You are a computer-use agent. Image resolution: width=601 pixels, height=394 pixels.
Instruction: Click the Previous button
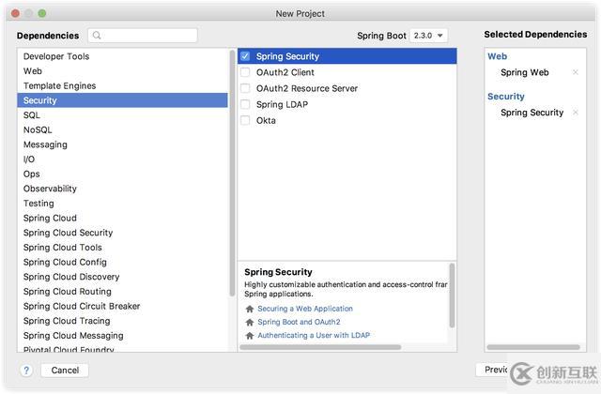[495, 370]
